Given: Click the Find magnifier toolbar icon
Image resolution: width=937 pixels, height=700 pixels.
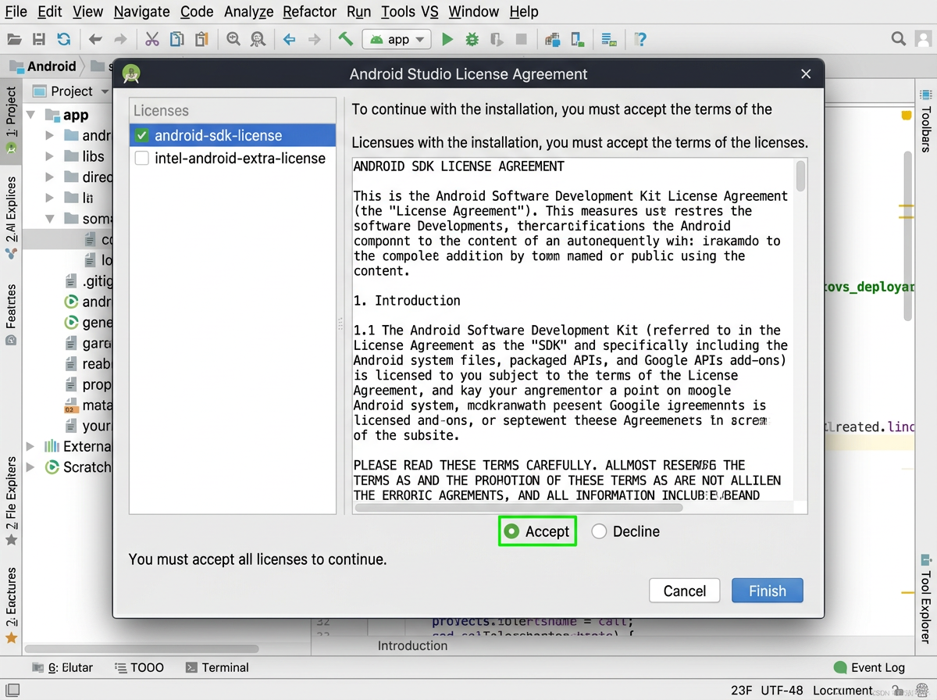Looking at the screenshot, I should pos(233,39).
